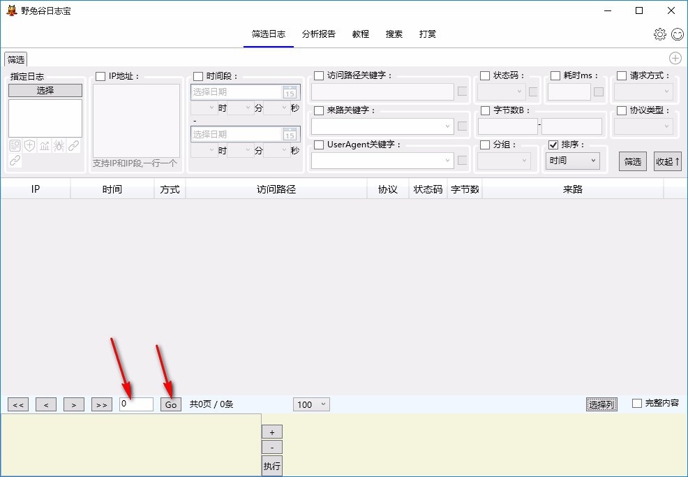The image size is (688, 477).
Task: Enable the 分组 grouping checkbox
Action: pyautogui.click(x=485, y=145)
